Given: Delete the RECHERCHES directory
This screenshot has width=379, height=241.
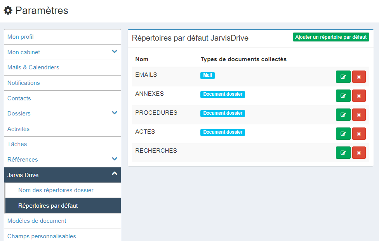Looking at the screenshot, I should 359,153.
